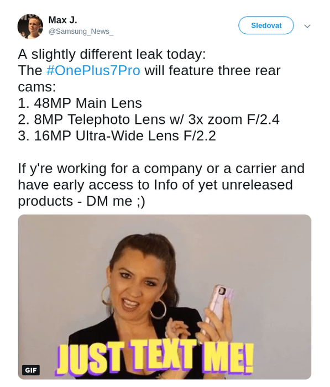Play the GIF of the woman
The width and height of the screenshot is (330, 387).
(165, 297)
